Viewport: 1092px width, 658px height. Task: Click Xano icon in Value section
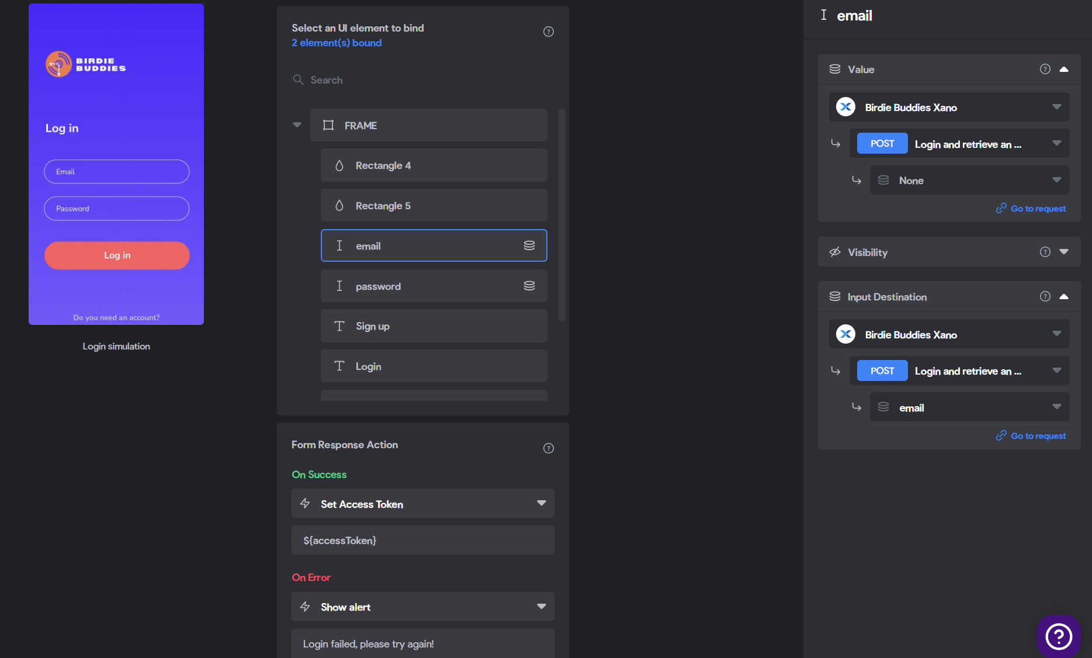(845, 107)
